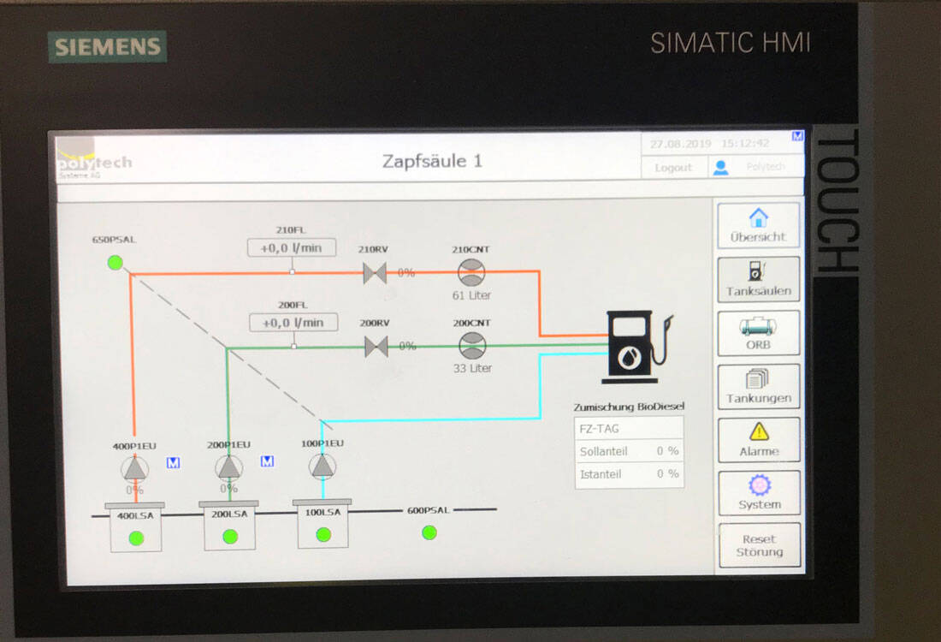The height and width of the screenshot is (642, 941).
Task: Select the 200RV valve symbol
Action: click(x=376, y=347)
